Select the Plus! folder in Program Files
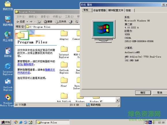The height and width of the screenshot is (125, 167). tap(64, 82)
